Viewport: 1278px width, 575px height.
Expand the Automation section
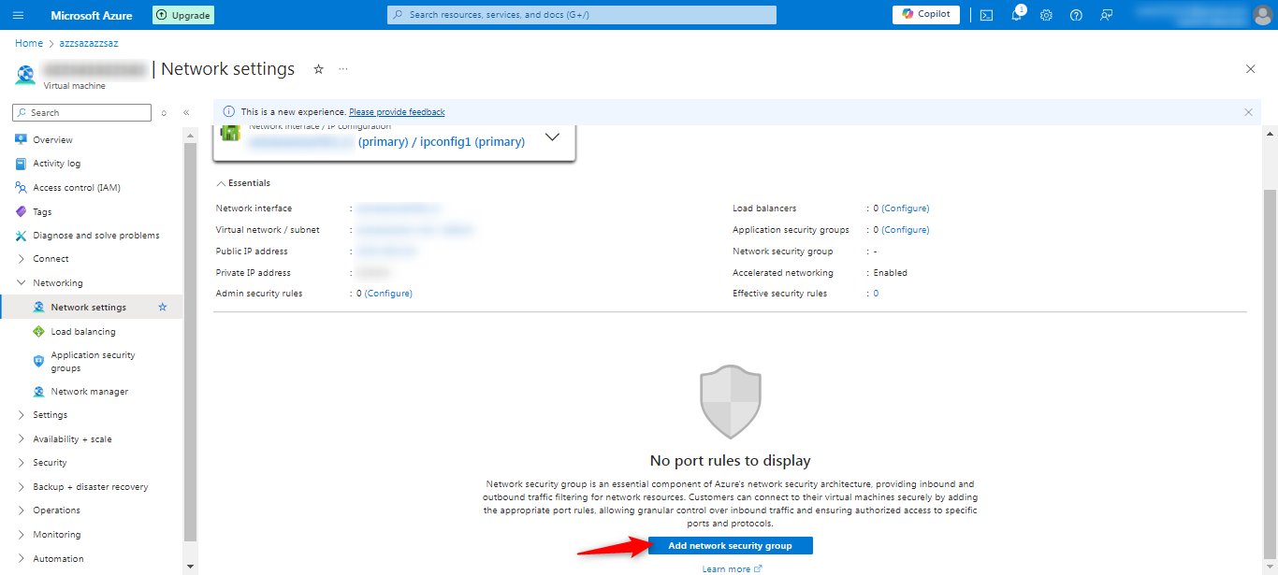pyautogui.click(x=22, y=559)
